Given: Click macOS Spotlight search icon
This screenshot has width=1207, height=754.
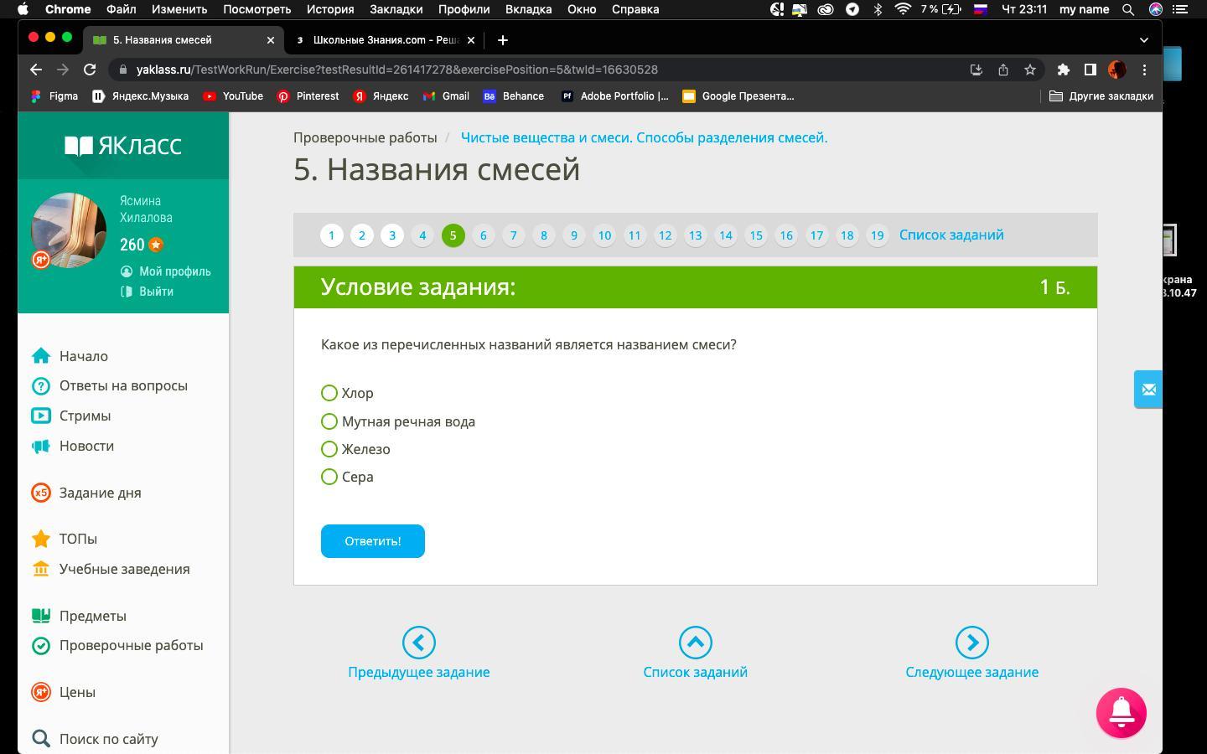Looking at the screenshot, I should 1128,9.
